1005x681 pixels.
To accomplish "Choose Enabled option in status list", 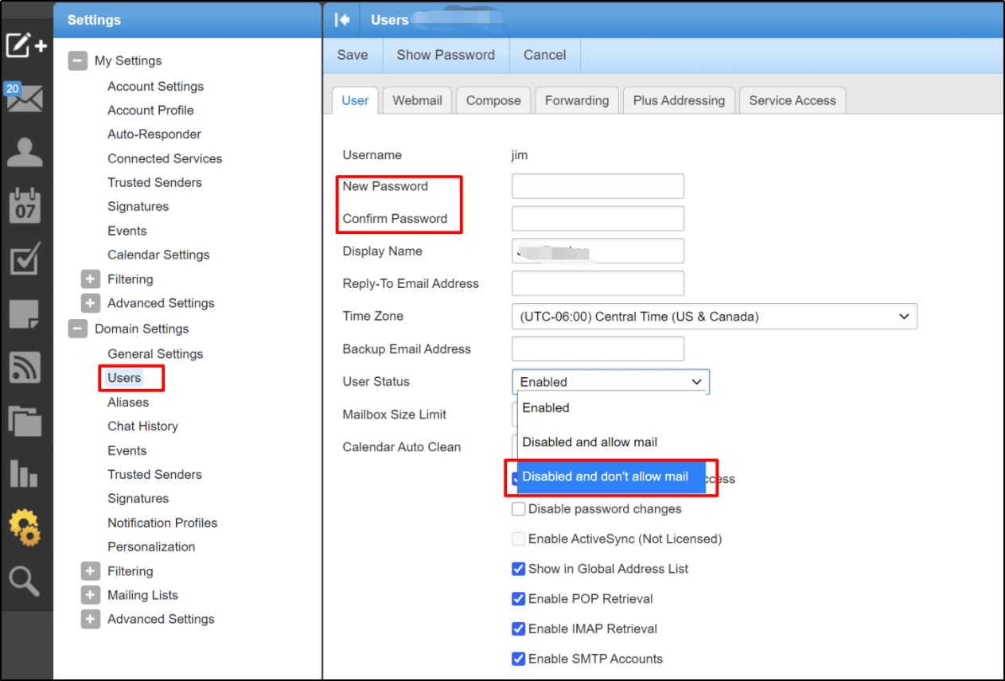I will click(611, 408).
